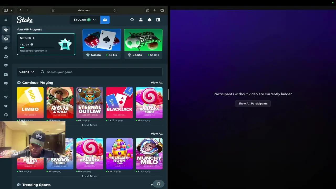Toggle the hamburger menu to expand sidebar
This screenshot has width=336, height=189.
pyautogui.click(x=6, y=20)
